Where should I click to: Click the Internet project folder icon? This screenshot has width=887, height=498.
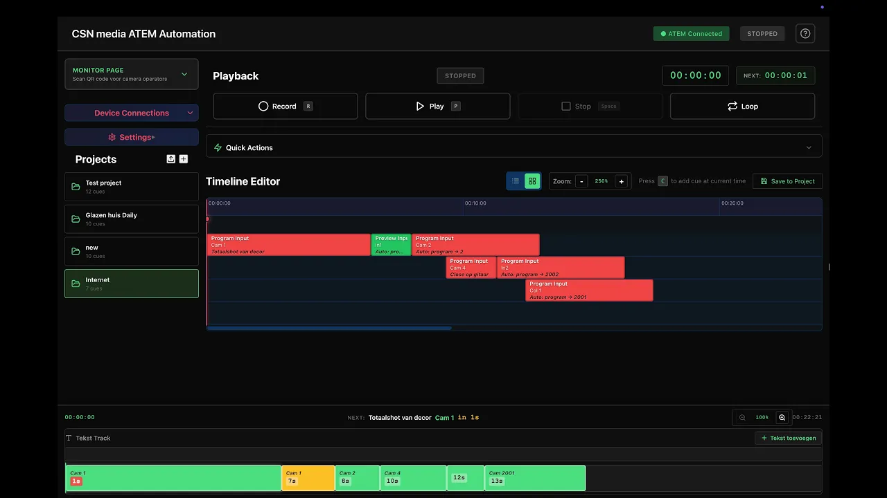(76, 284)
